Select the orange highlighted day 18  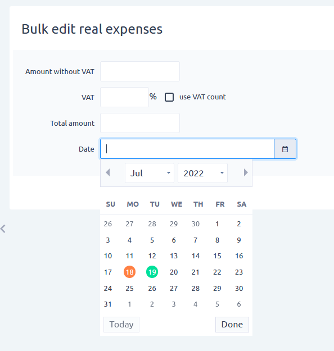129,272
